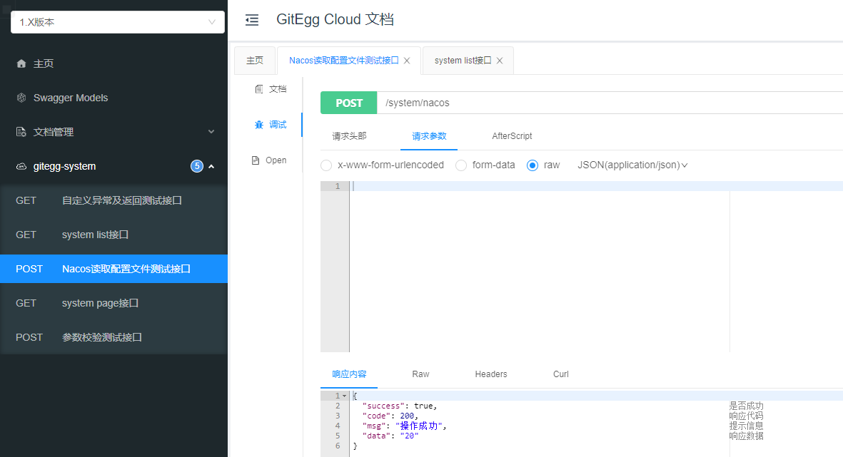Click the 是否成功 field description
This screenshot has width=843, height=457.
click(746, 406)
